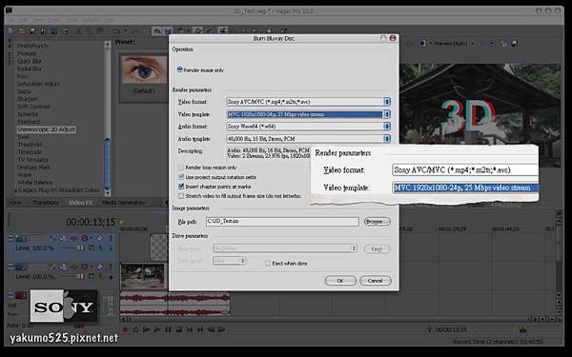
Task: Enable Render loop region only checkbox
Action: tap(181, 168)
